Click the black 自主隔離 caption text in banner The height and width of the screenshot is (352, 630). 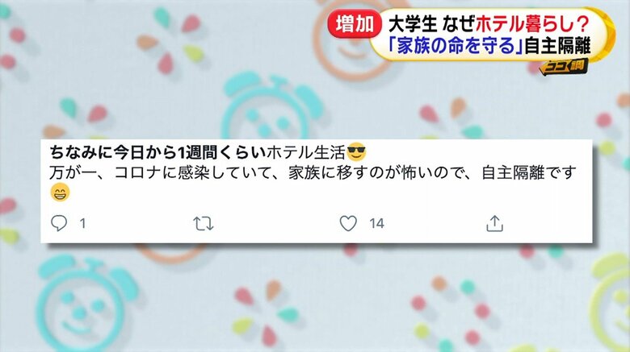[557, 46]
